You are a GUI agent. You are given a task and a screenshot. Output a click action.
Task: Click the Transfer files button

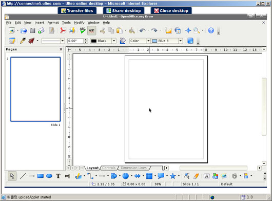pyautogui.click(x=77, y=11)
